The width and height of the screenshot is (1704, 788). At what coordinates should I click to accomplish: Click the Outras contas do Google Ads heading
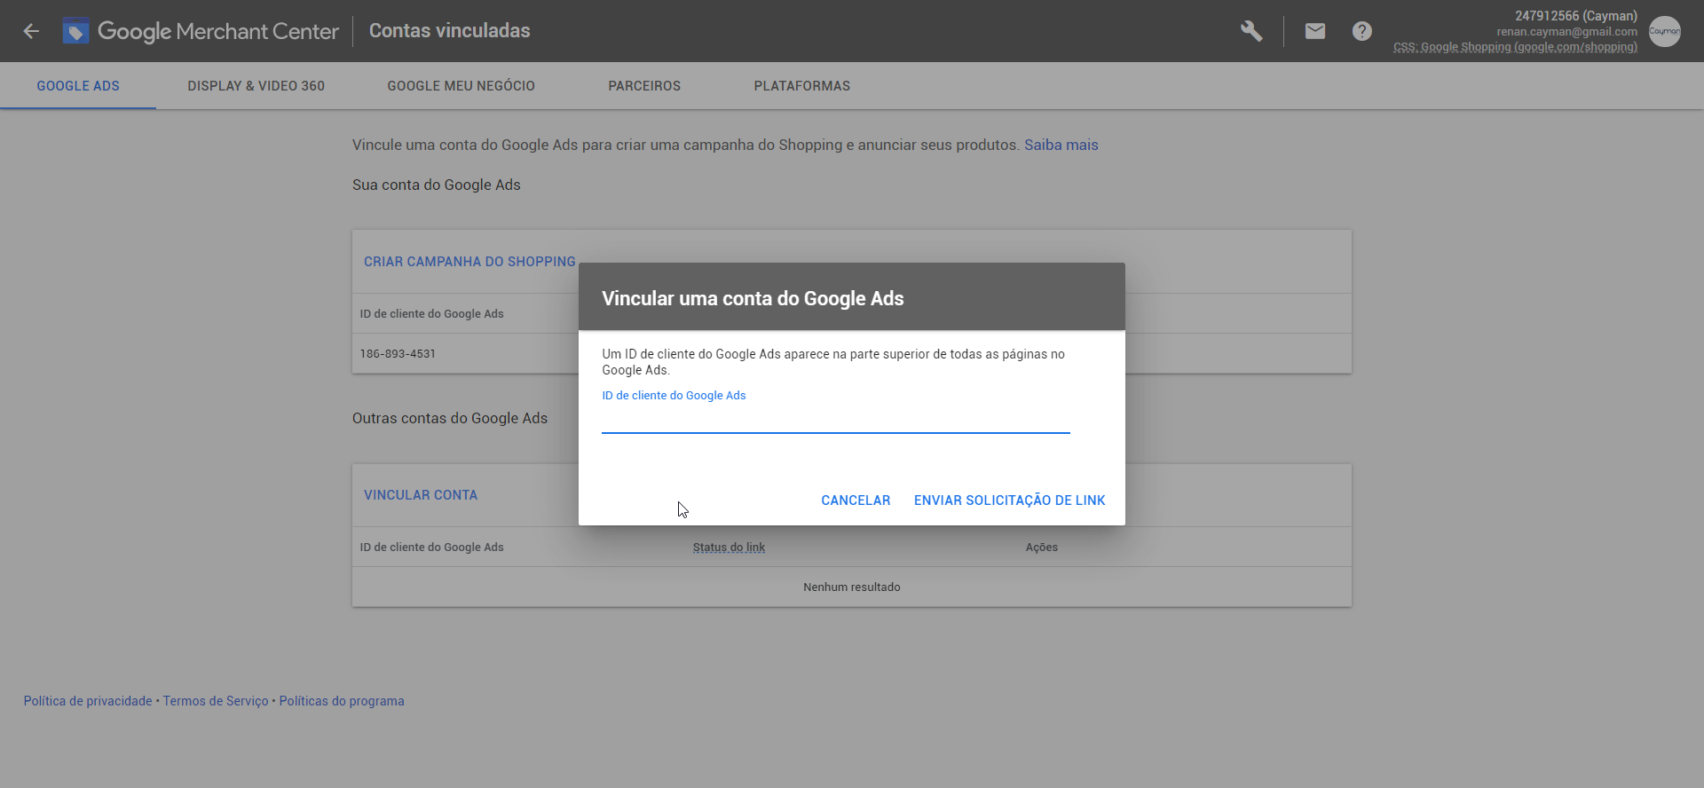pos(450,419)
